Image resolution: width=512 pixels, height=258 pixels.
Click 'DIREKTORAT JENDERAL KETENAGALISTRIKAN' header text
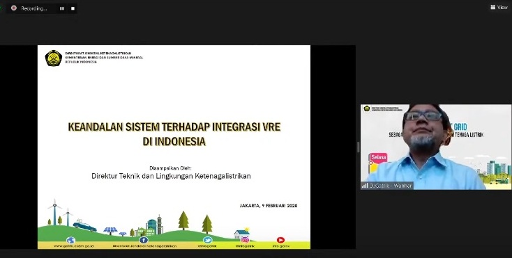[98, 54]
